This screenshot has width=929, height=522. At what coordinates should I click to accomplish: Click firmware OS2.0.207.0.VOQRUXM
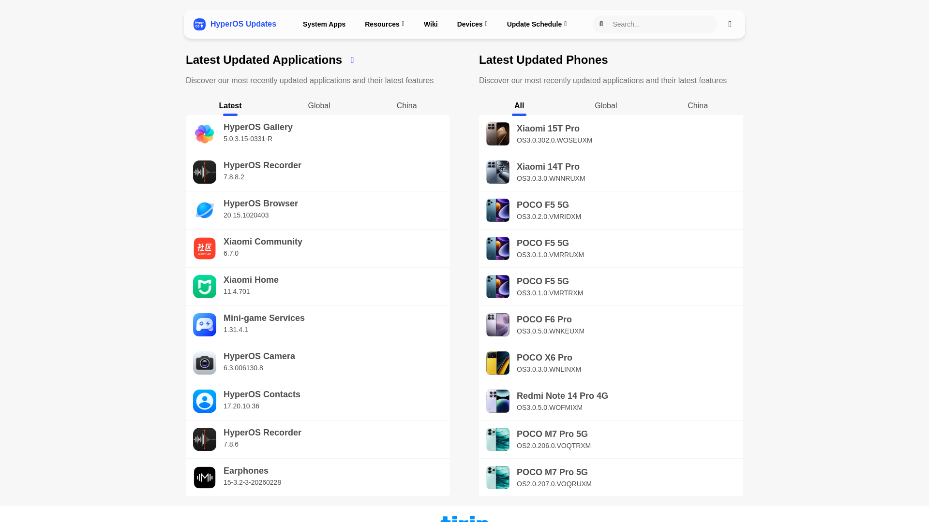pyautogui.click(x=554, y=484)
